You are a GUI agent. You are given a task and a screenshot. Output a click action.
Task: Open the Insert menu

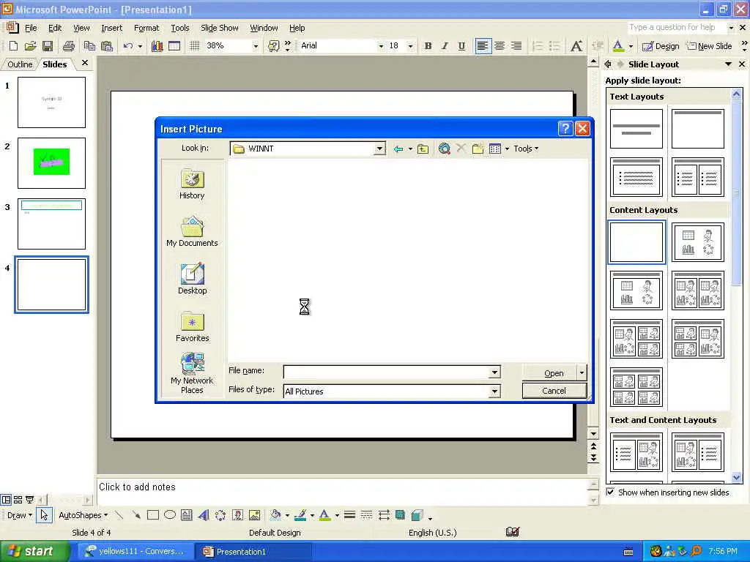tap(111, 28)
